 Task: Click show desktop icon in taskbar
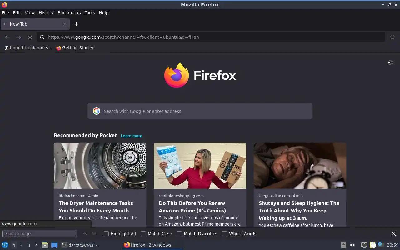54,245
